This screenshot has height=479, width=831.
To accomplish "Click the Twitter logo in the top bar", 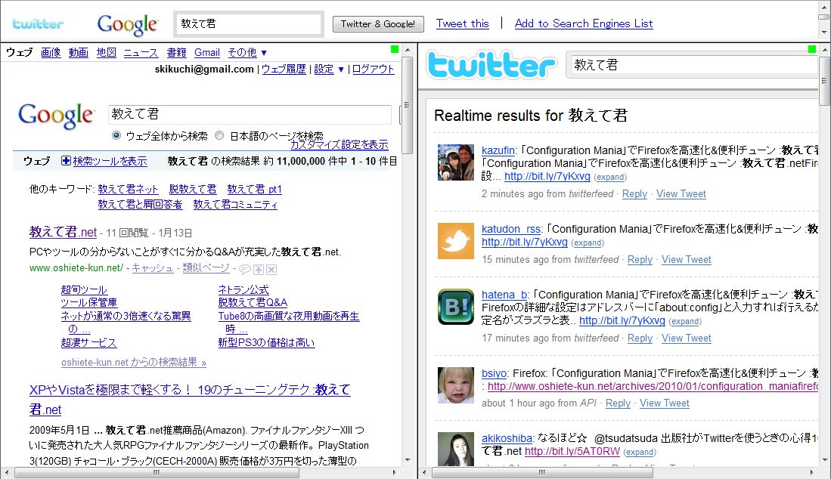I will (38, 24).
